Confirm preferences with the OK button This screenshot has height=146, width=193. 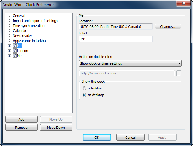click(97, 138)
